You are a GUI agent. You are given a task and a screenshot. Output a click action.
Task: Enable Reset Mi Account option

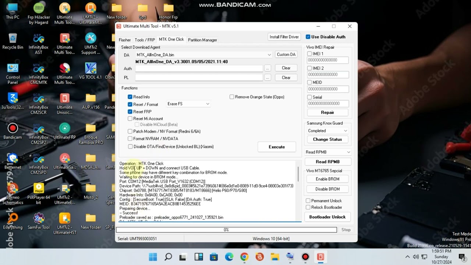[x=130, y=119]
